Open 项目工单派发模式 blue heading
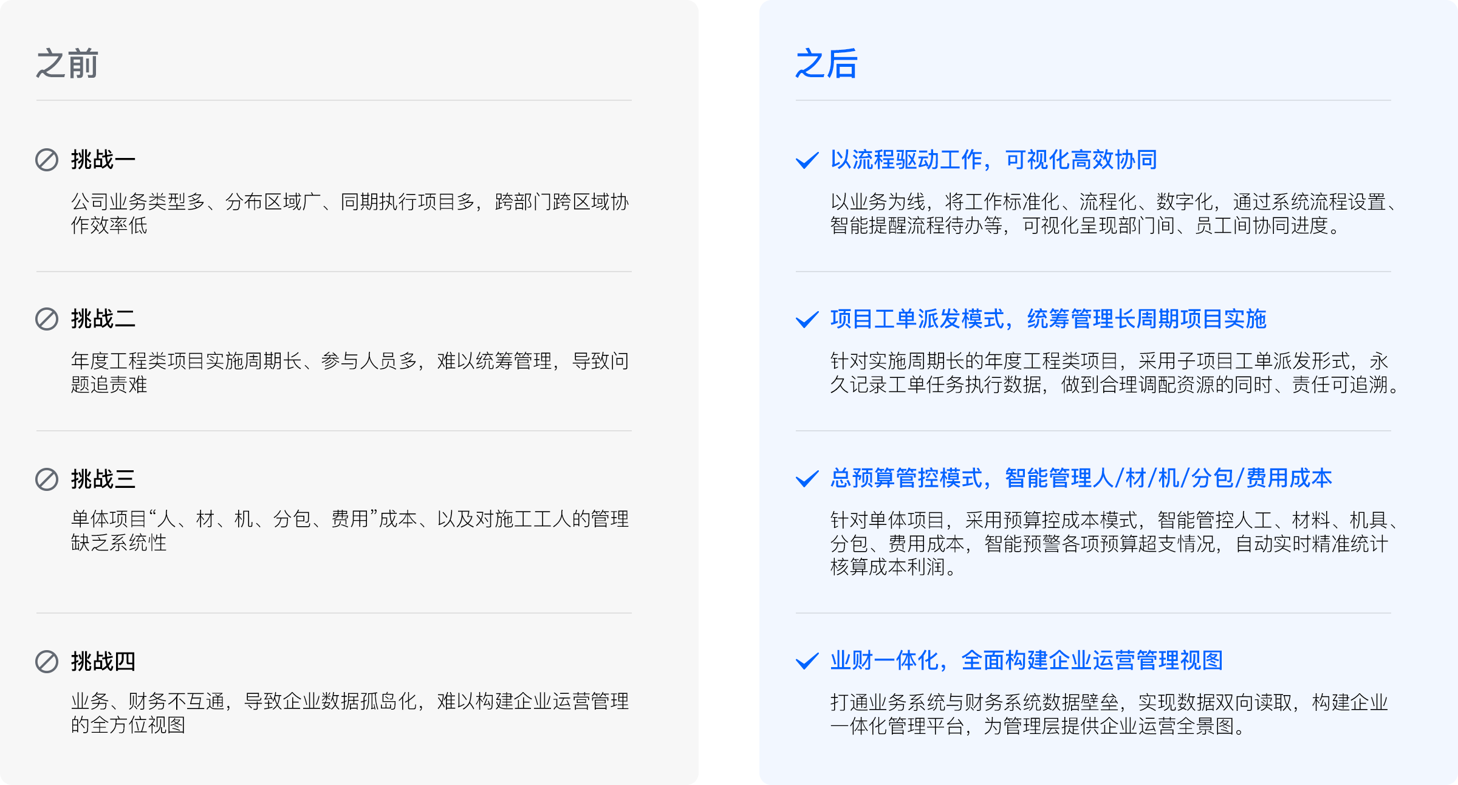This screenshot has height=785, width=1458. [x=1049, y=319]
